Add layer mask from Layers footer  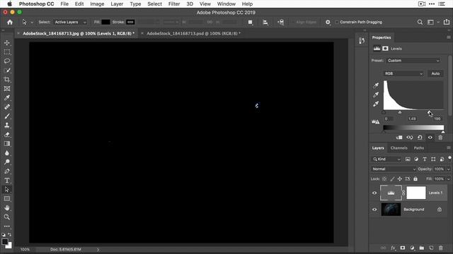(x=403, y=248)
